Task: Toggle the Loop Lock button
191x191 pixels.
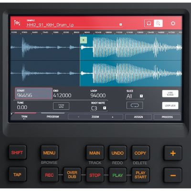Action: tap(170, 106)
